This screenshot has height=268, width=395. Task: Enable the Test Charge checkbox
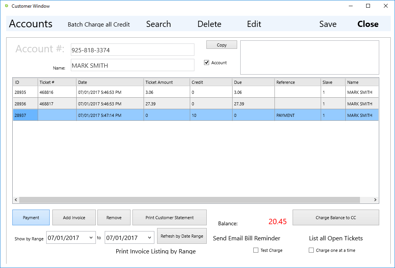256,250
